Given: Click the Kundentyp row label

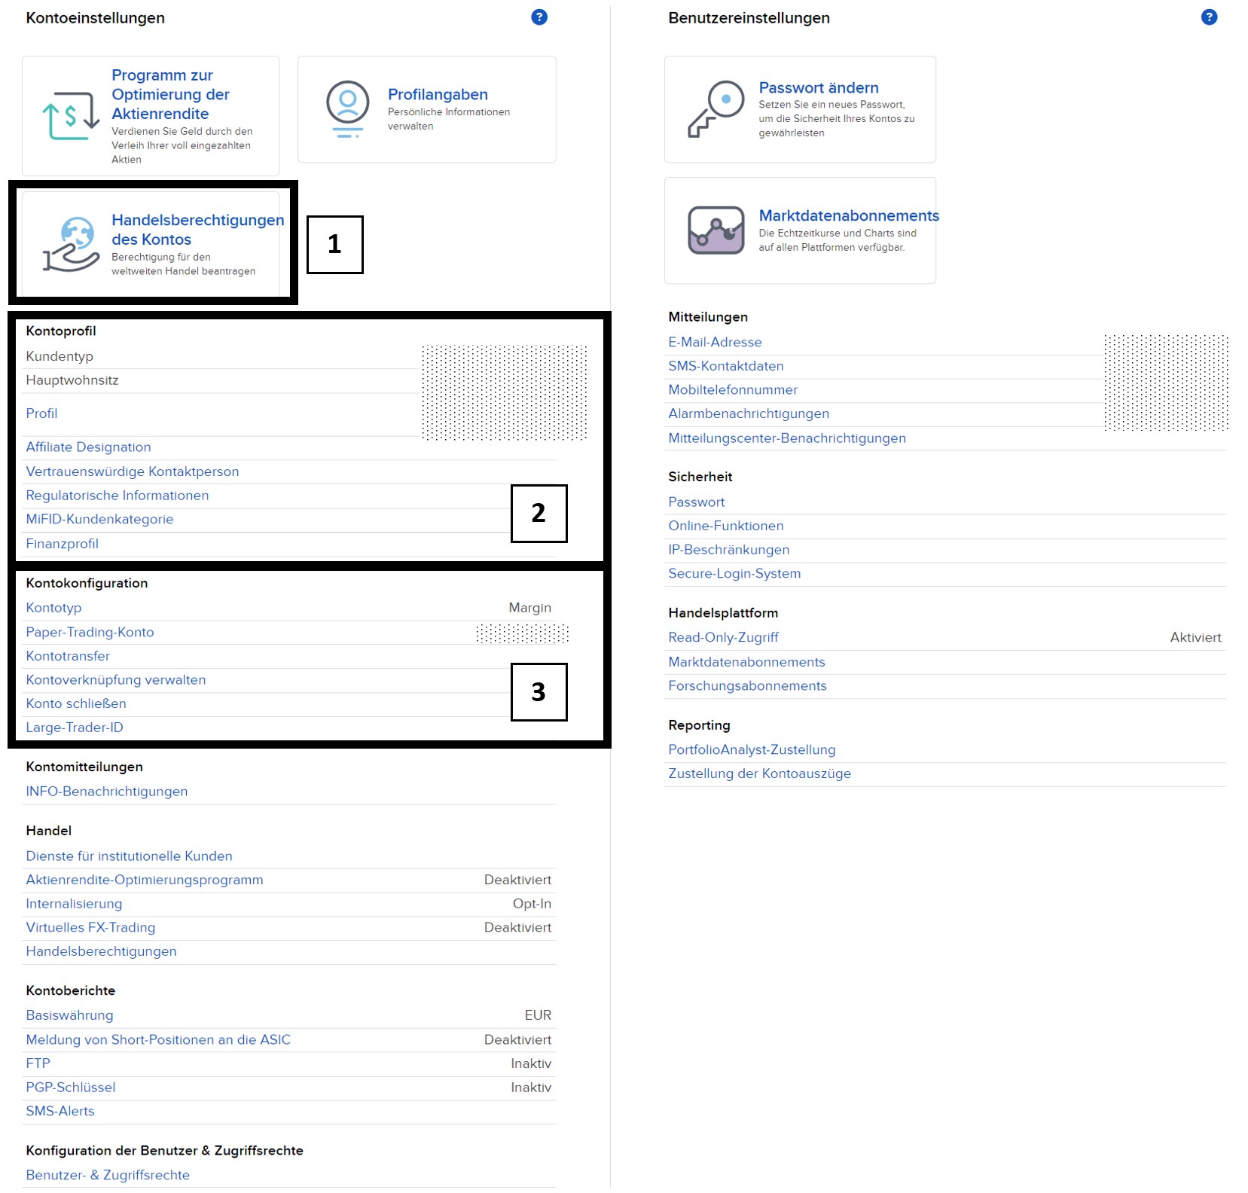Looking at the screenshot, I should (60, 356).
